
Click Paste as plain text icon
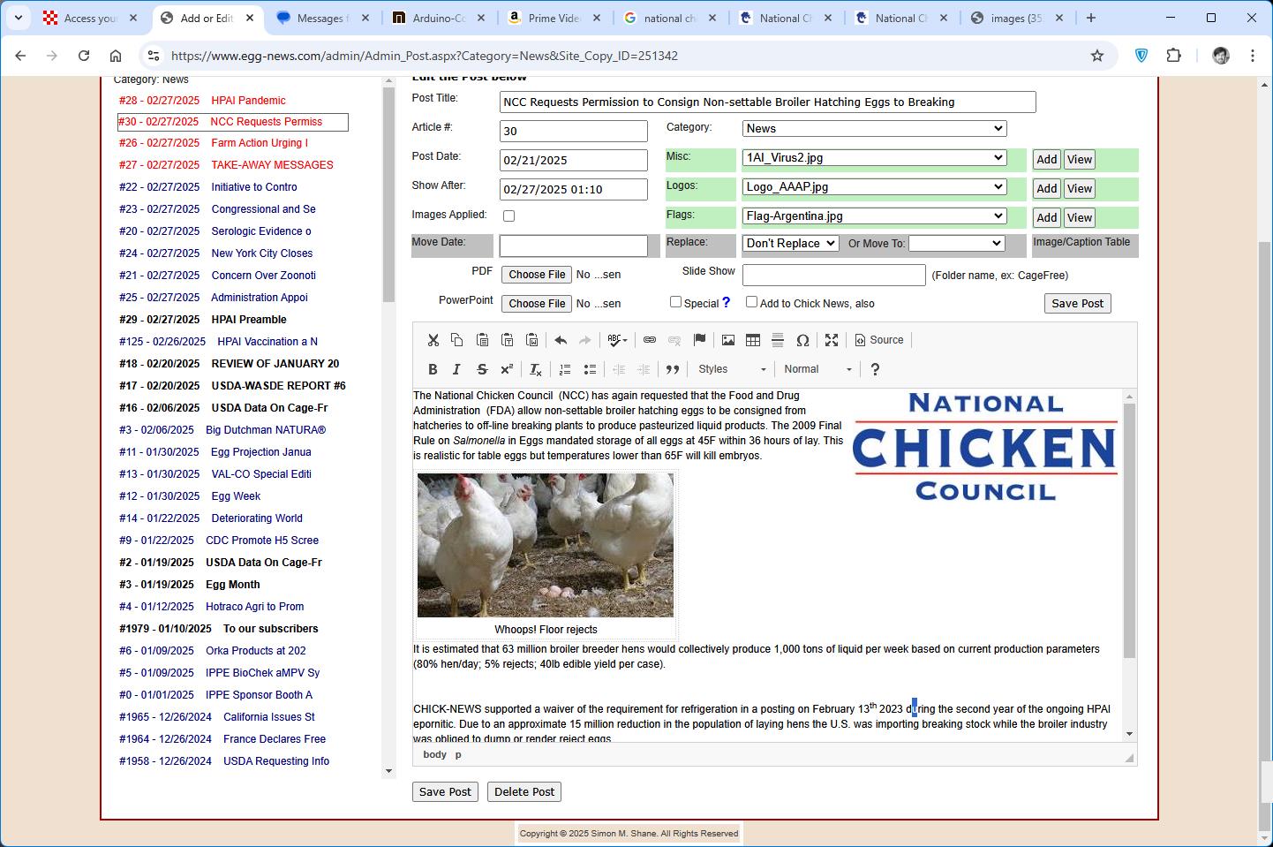point(507,340)
